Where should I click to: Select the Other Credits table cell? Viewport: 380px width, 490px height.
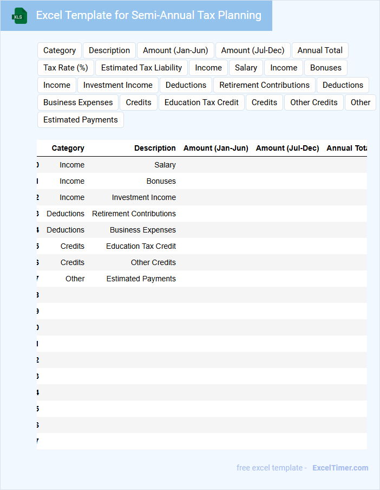[x=153, y=262]
